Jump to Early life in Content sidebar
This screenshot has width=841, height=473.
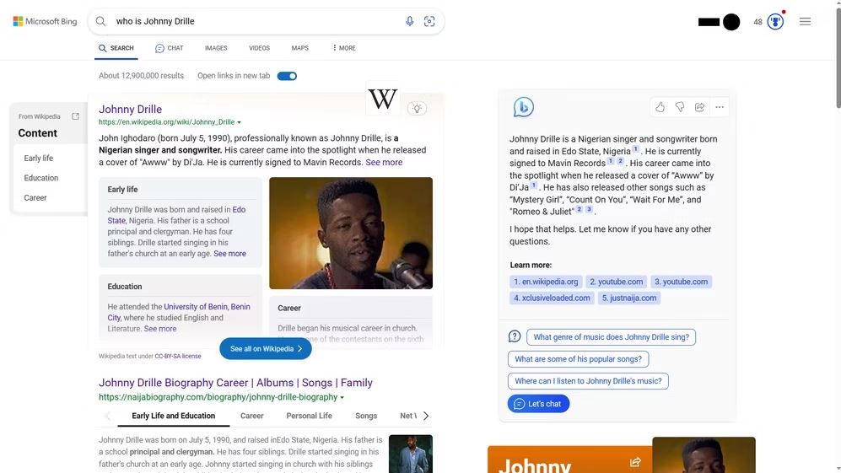point(39,159)
